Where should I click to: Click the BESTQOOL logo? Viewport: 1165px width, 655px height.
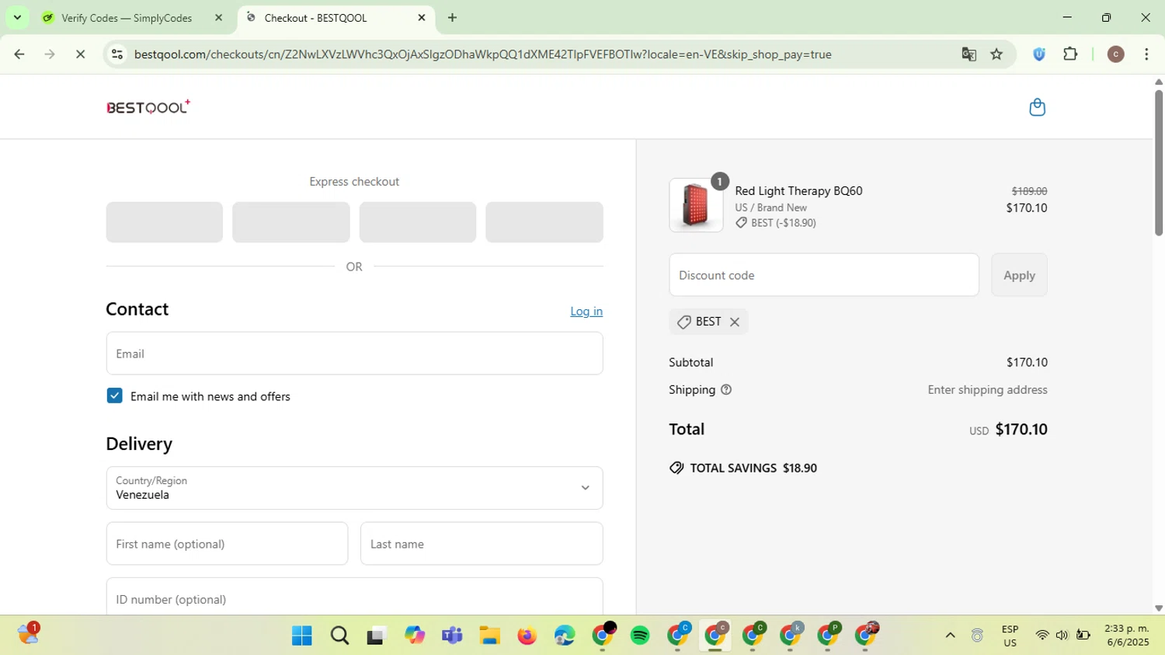[x=148, y=107]
